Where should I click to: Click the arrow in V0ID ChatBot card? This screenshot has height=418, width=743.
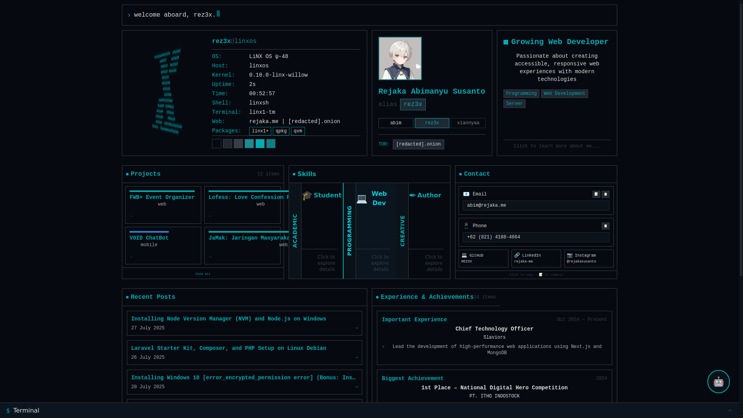point(131,257)
